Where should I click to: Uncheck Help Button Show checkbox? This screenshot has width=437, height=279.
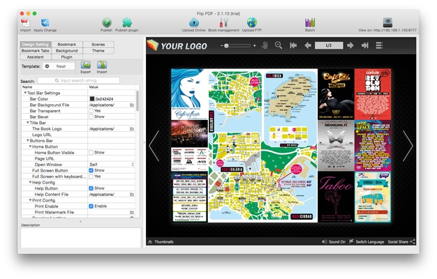91,188
